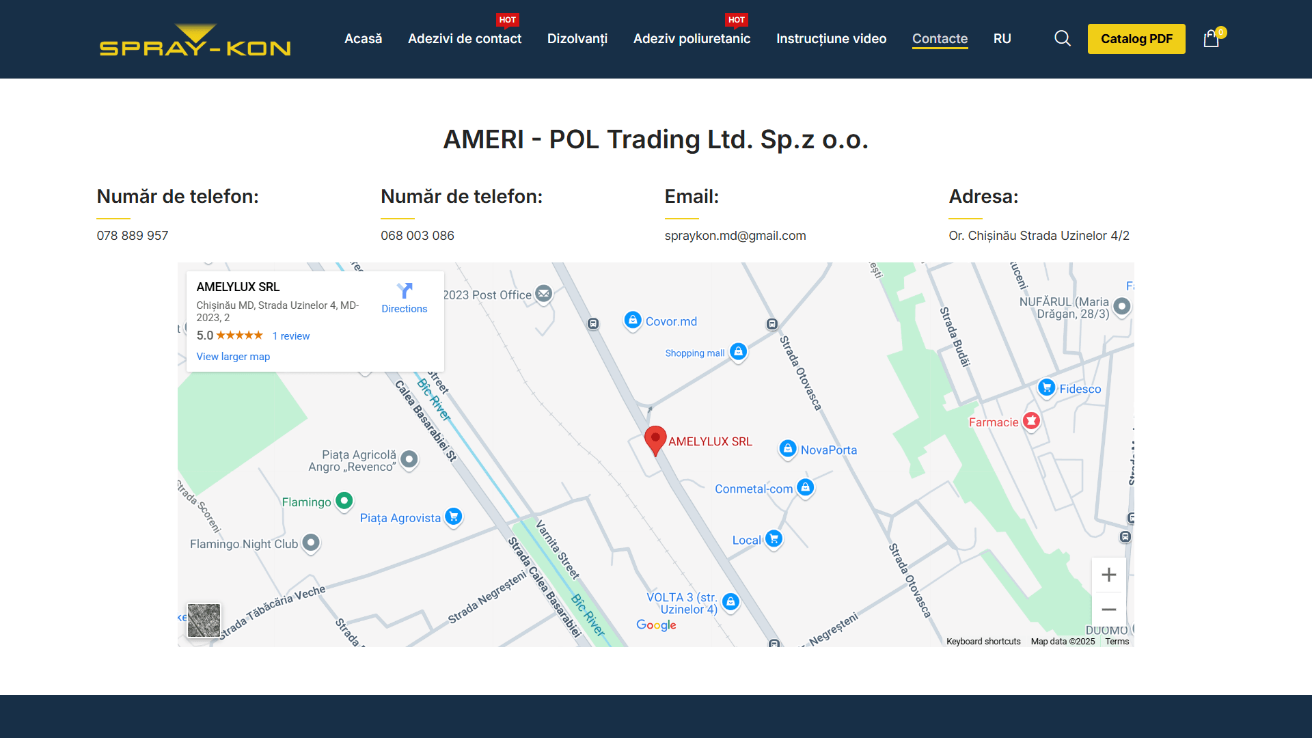The image size is (1312, 738).
Task: Open the site search magnifier icon
Action: point(1063,38)
